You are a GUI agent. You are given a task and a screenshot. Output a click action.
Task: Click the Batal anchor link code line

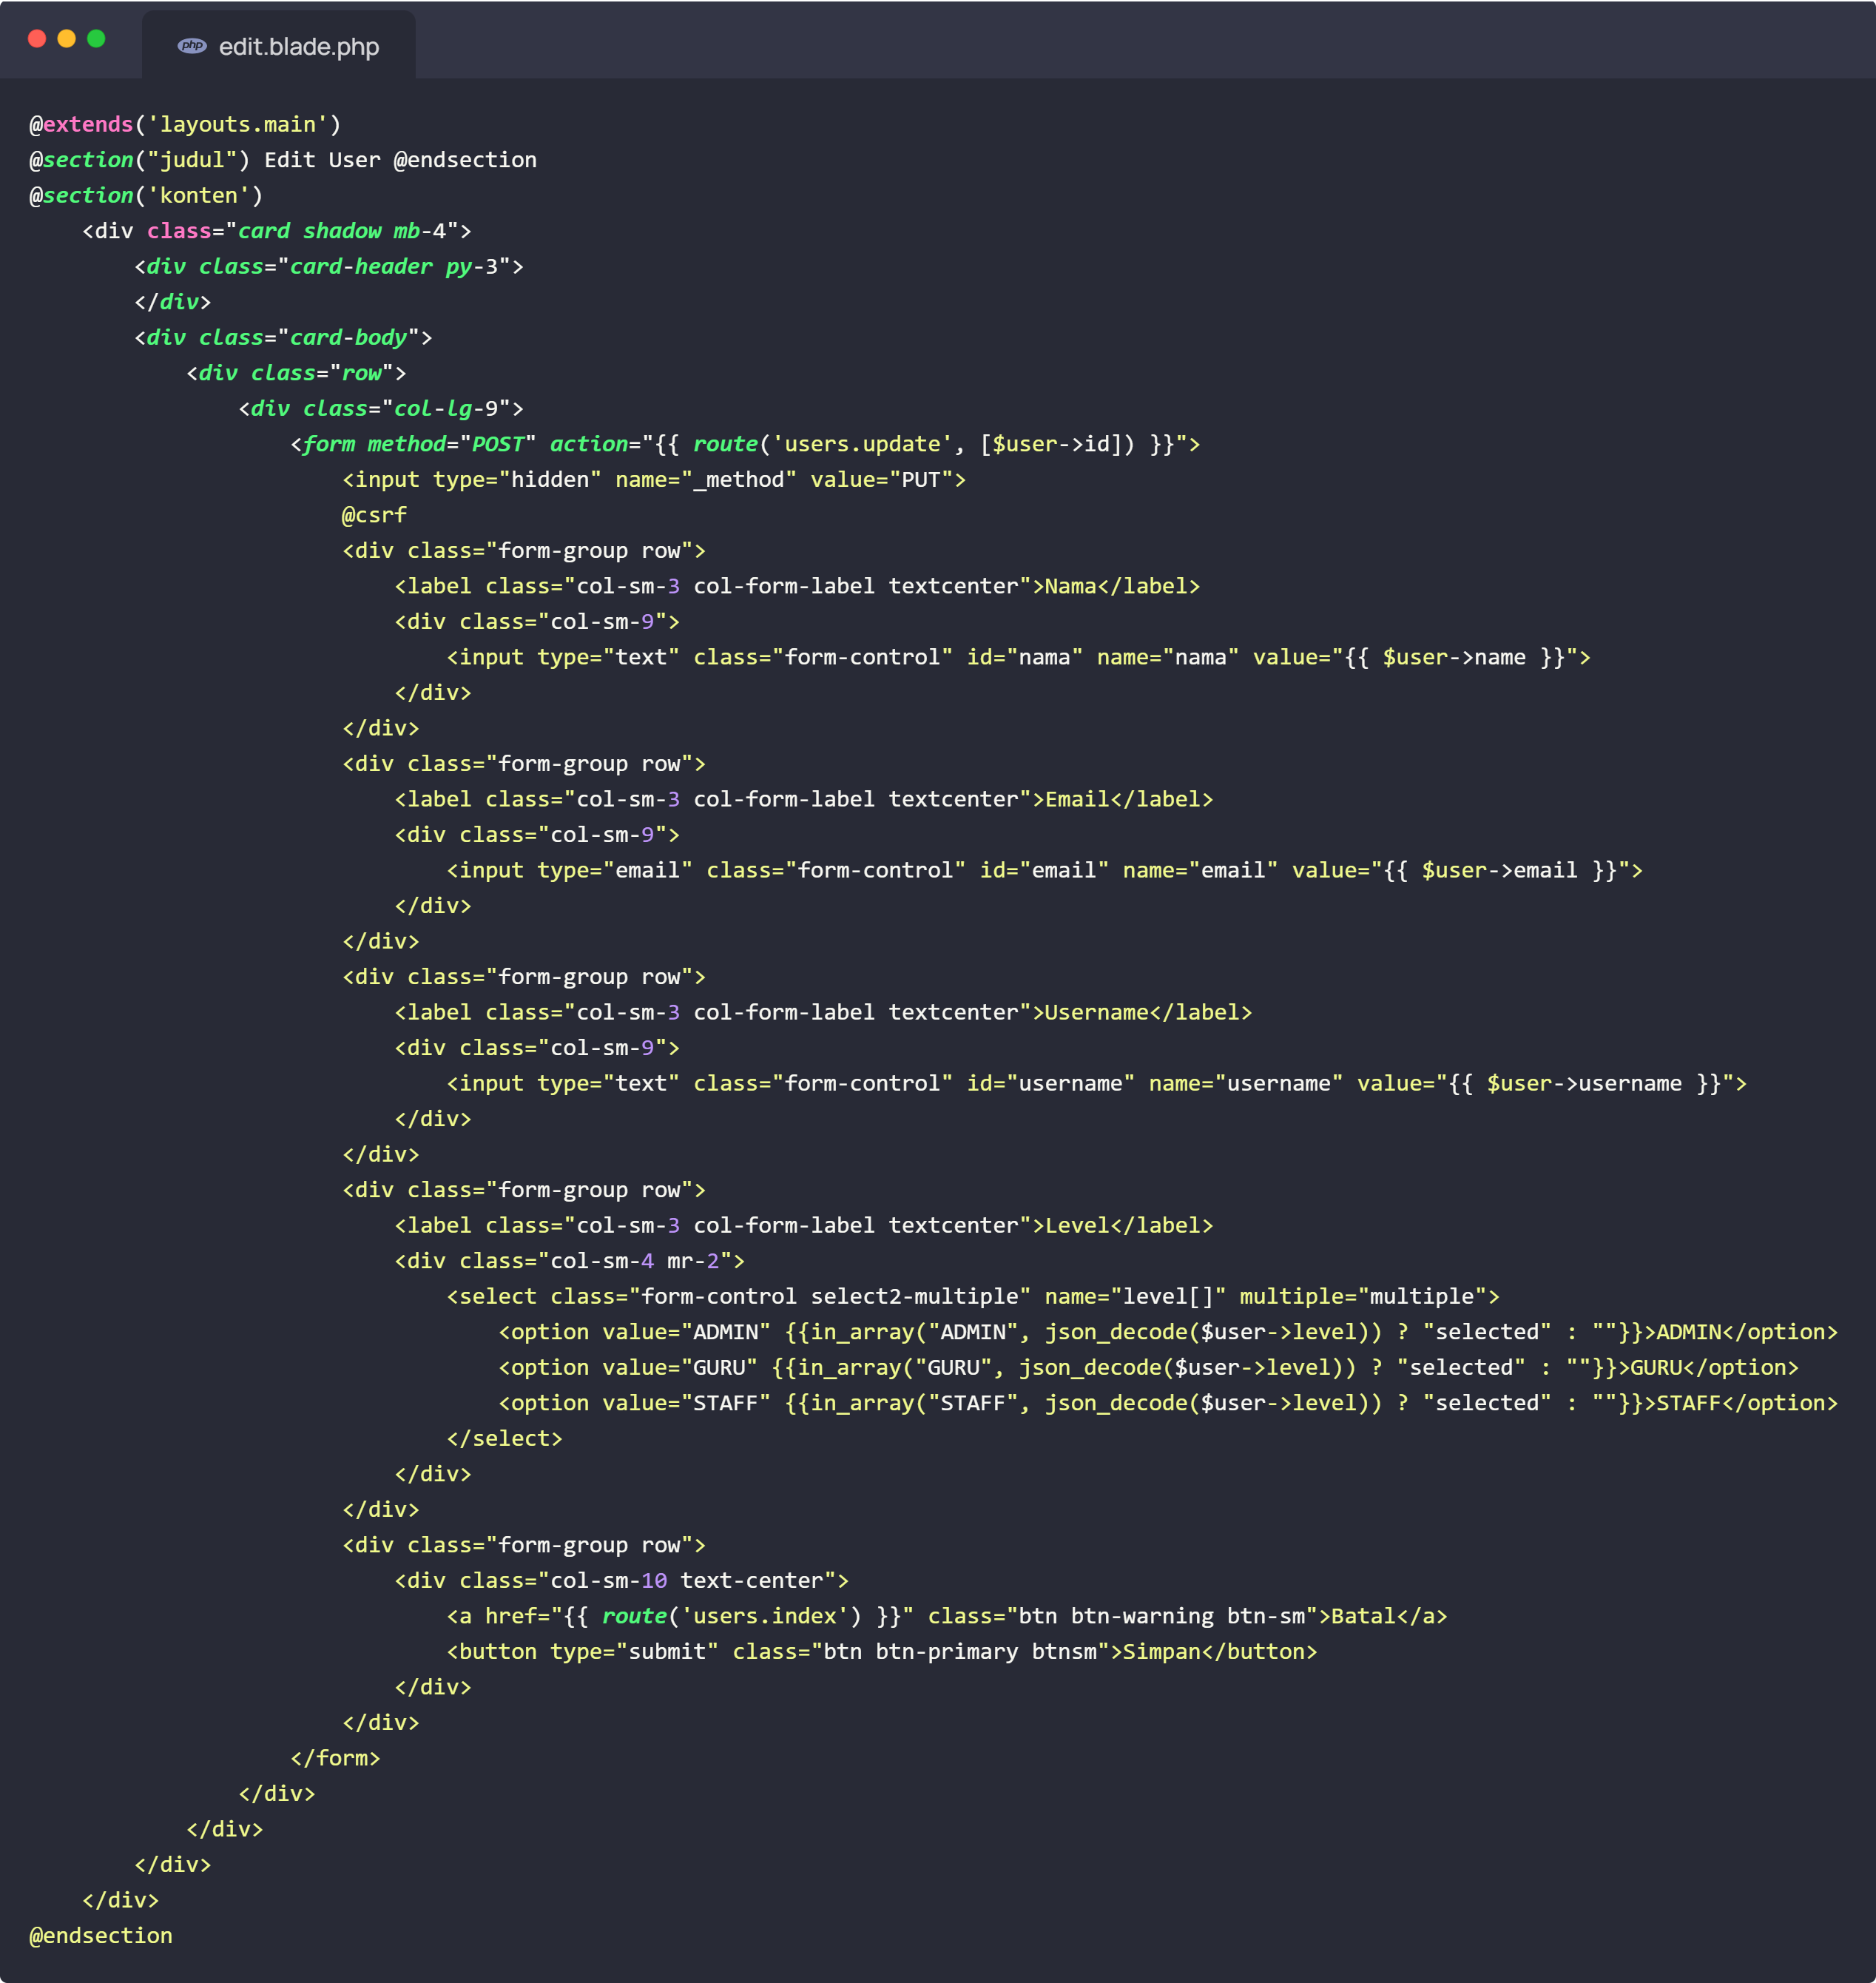[946, 1616]
